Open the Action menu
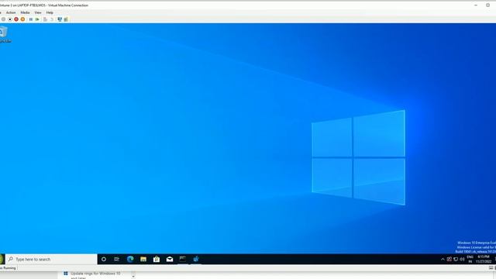 click(x=11, y=12)
